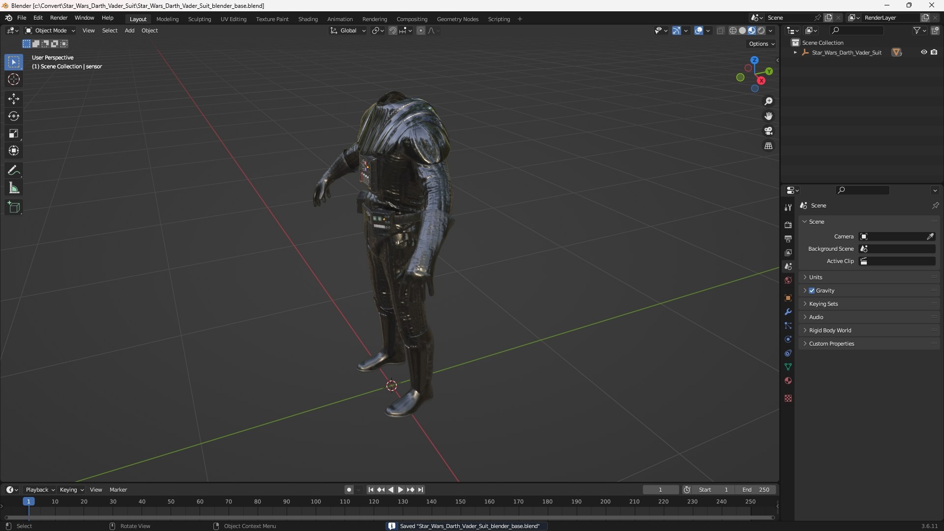Open the World properties tab icon
Screen dimensions: 944x531
pyautogui.click(x=788, y=280)
